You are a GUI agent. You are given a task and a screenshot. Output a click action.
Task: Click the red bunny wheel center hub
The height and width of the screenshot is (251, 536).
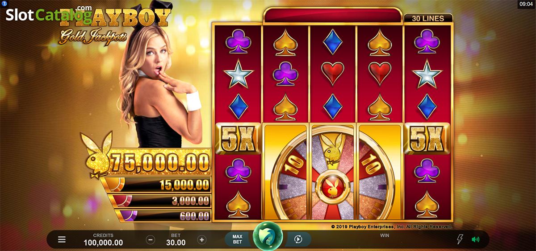[x=332, y=188]
